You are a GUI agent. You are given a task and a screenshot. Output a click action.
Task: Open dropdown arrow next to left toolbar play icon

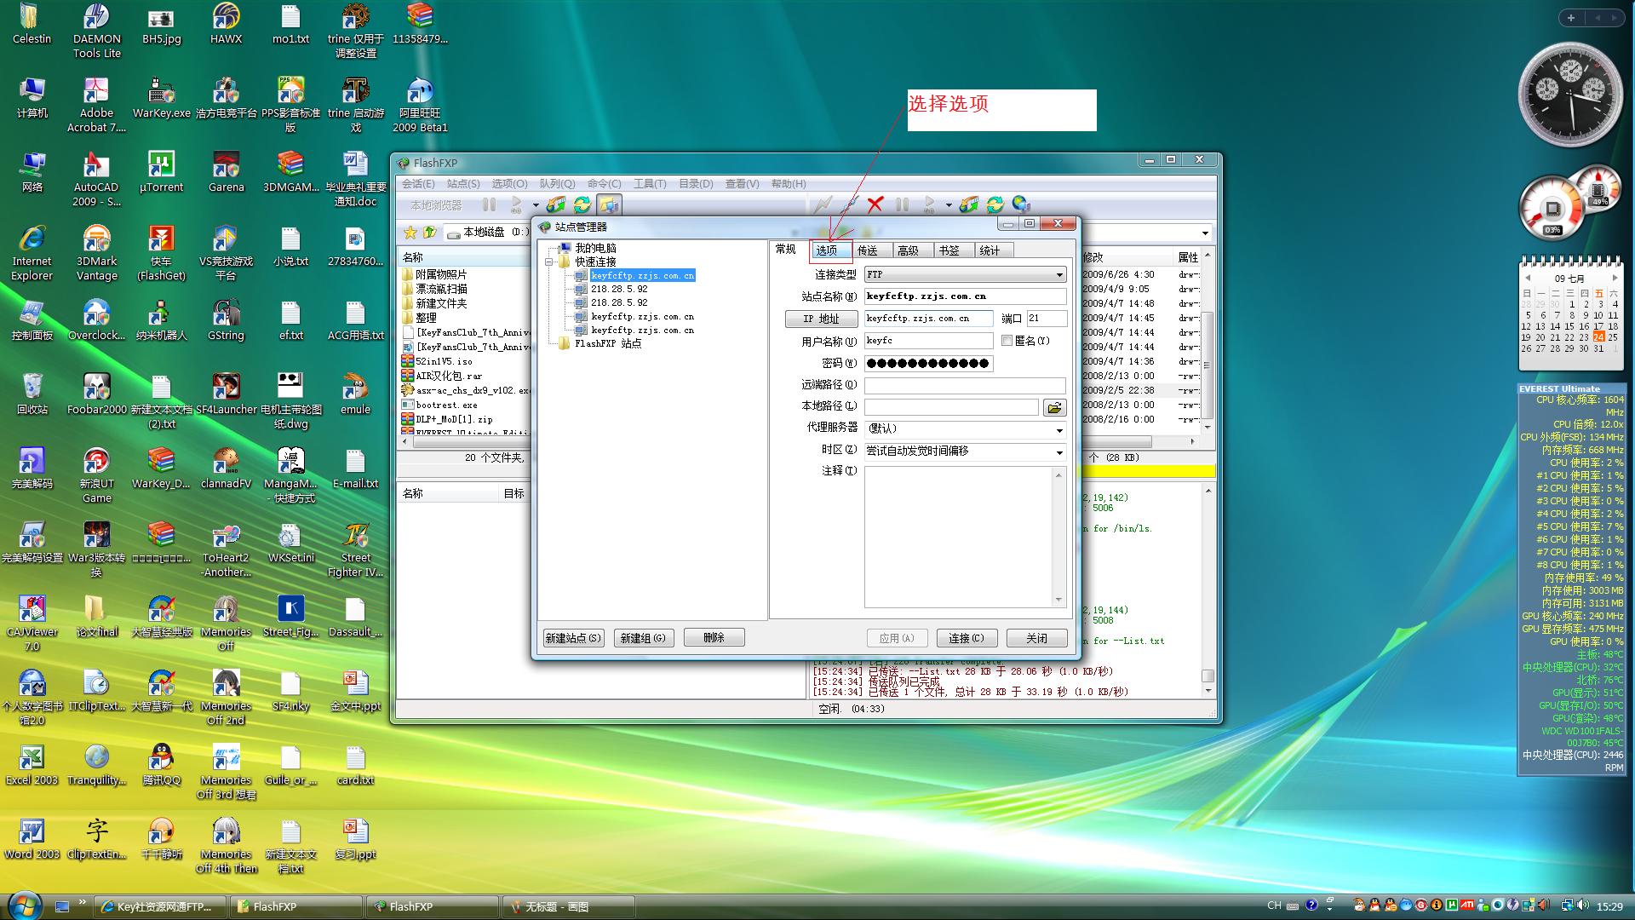[536, 205]
